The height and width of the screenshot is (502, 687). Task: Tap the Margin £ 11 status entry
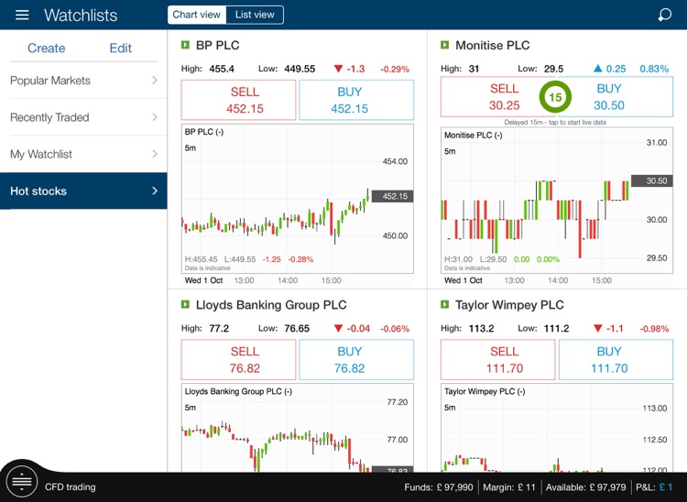pos(509,487)
